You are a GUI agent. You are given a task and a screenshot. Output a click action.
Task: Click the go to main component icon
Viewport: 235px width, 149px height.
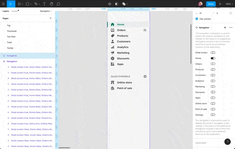pos(225,27)
